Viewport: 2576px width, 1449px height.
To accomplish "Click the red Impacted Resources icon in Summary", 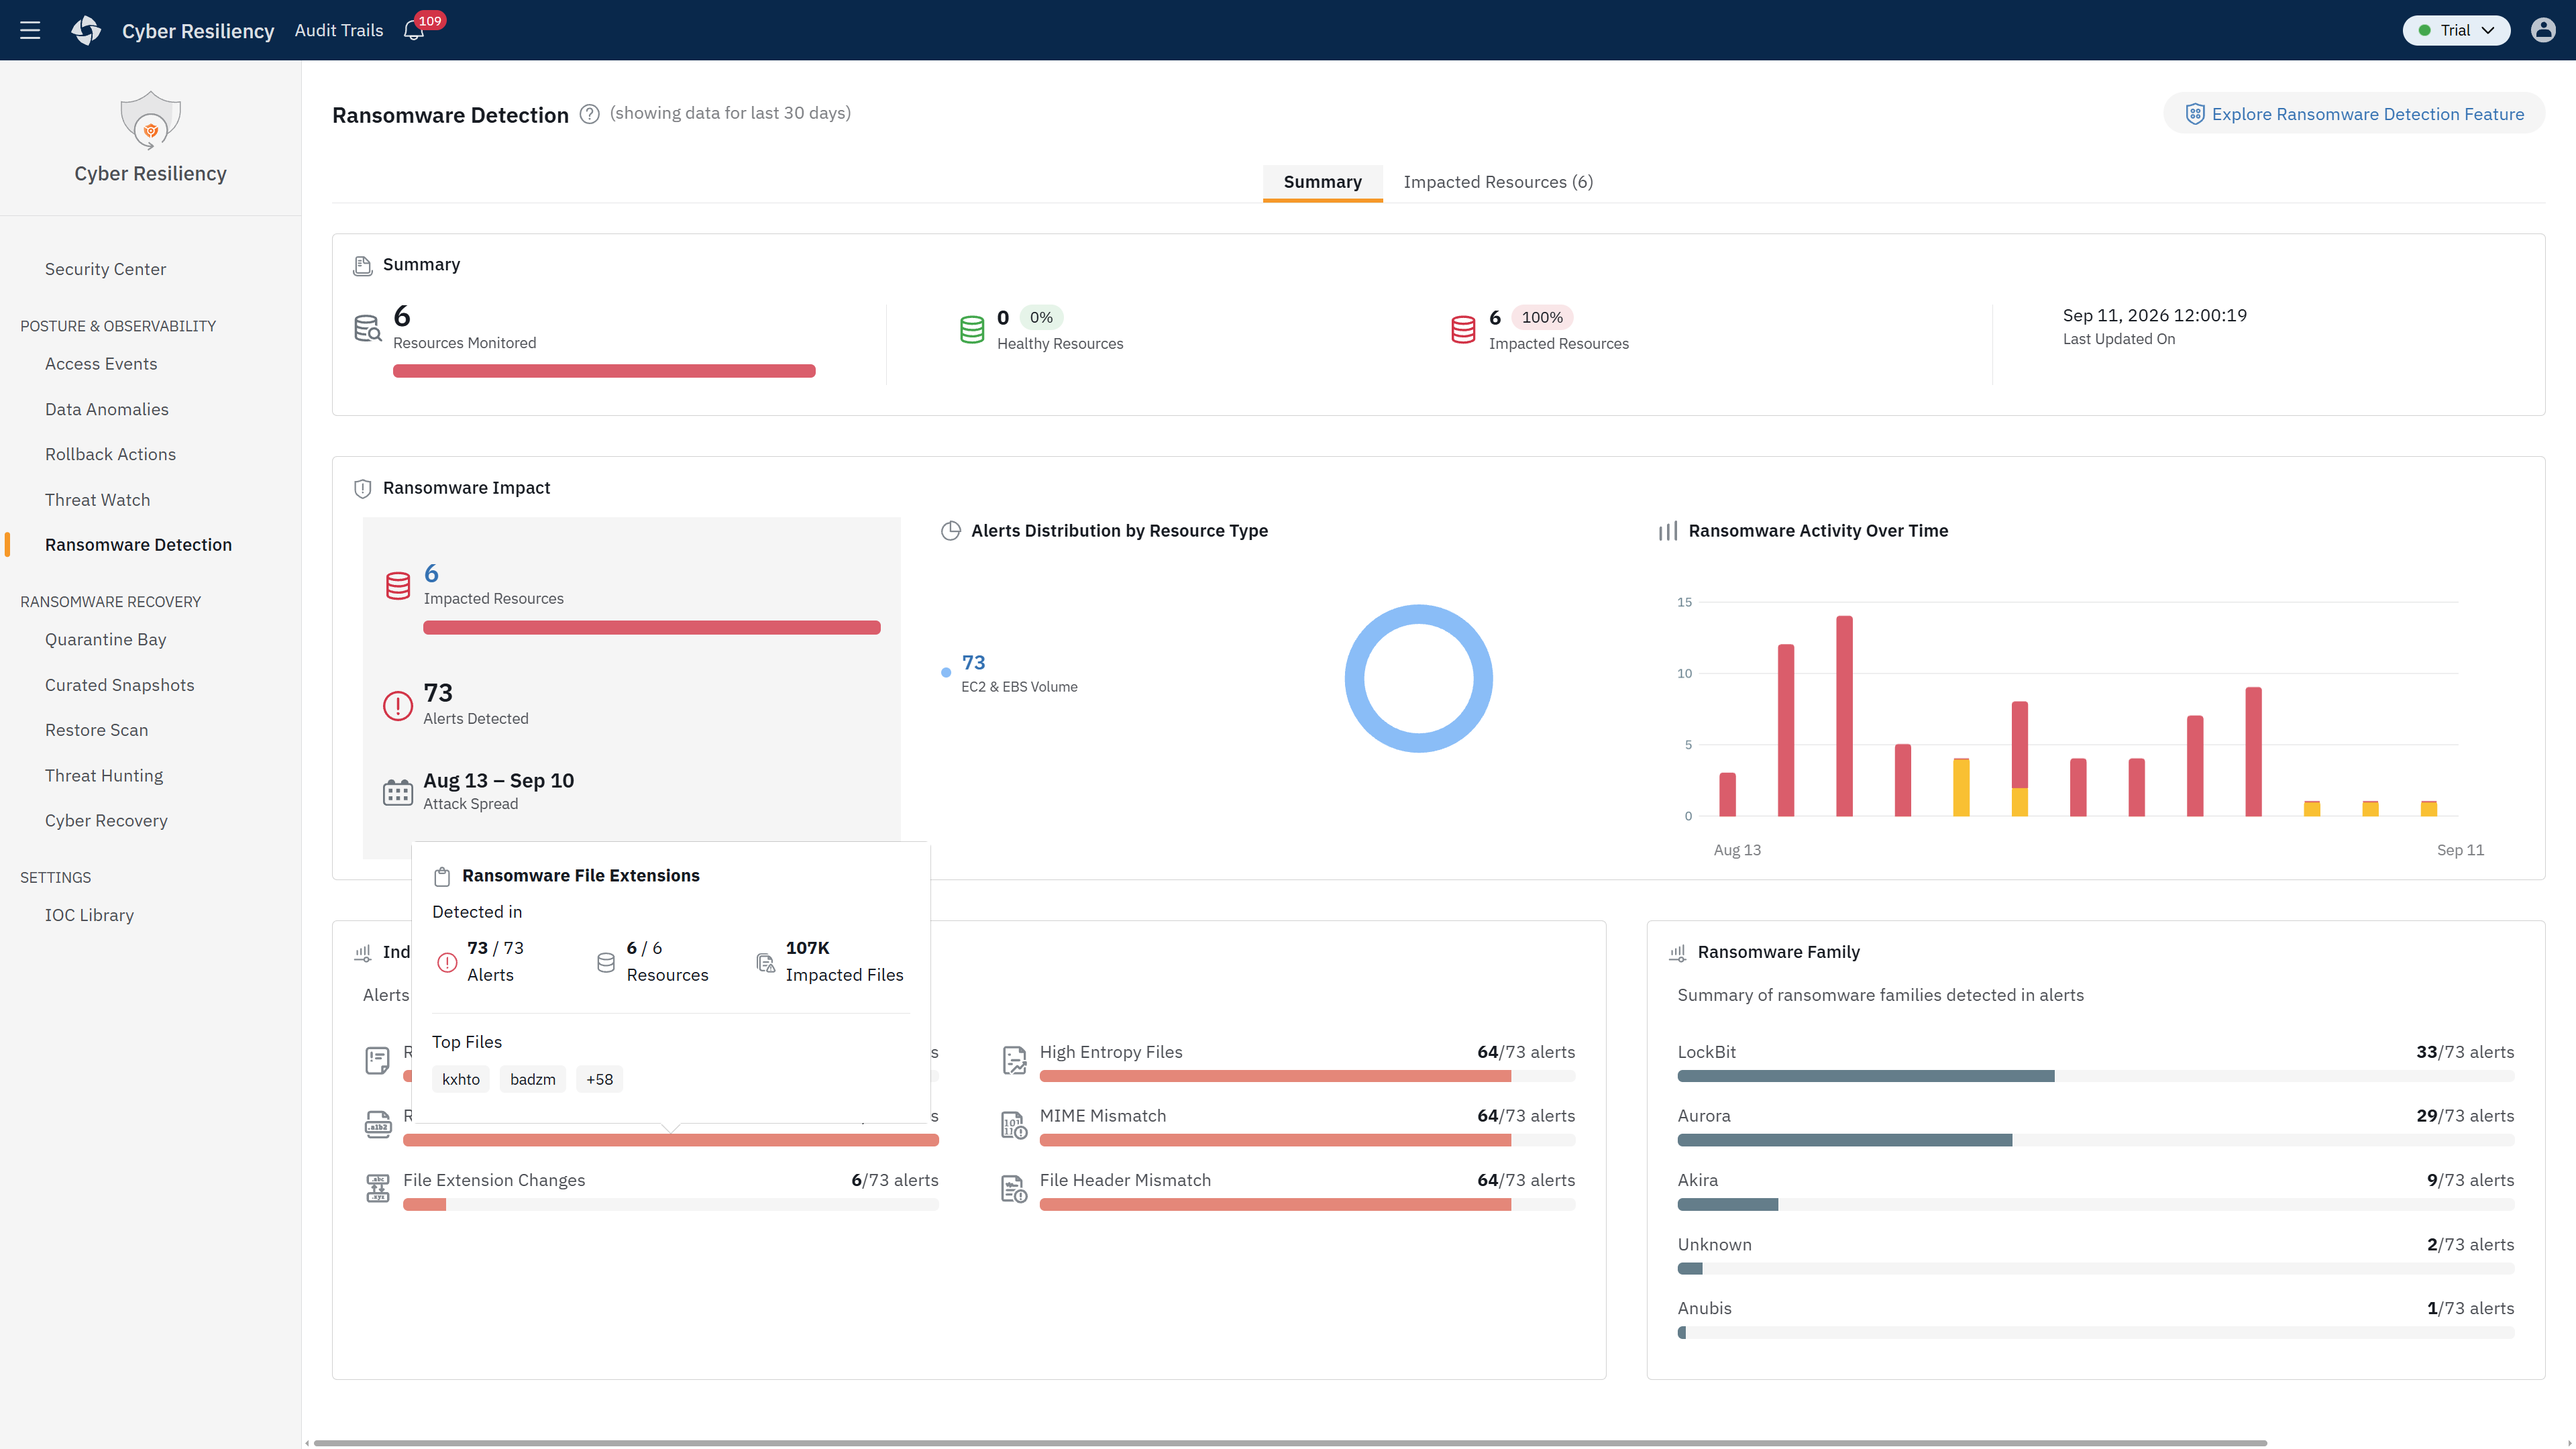I will (x=1463, y=329).
